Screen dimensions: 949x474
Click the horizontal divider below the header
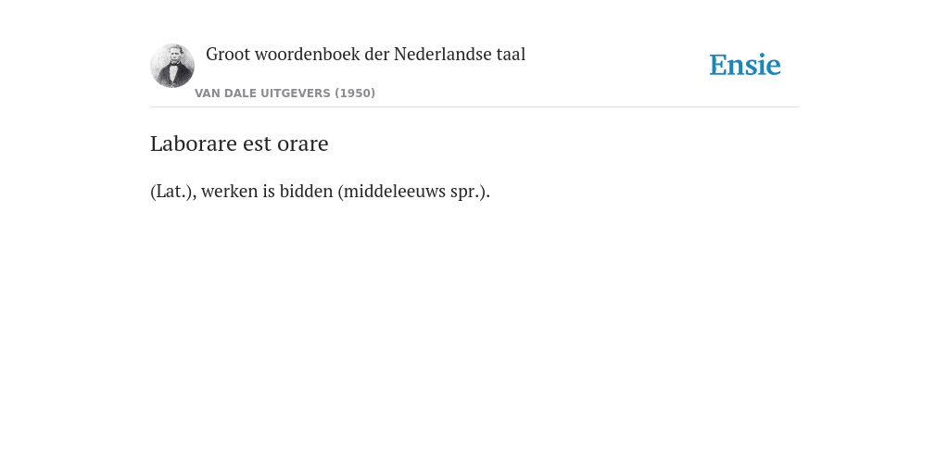474,107
